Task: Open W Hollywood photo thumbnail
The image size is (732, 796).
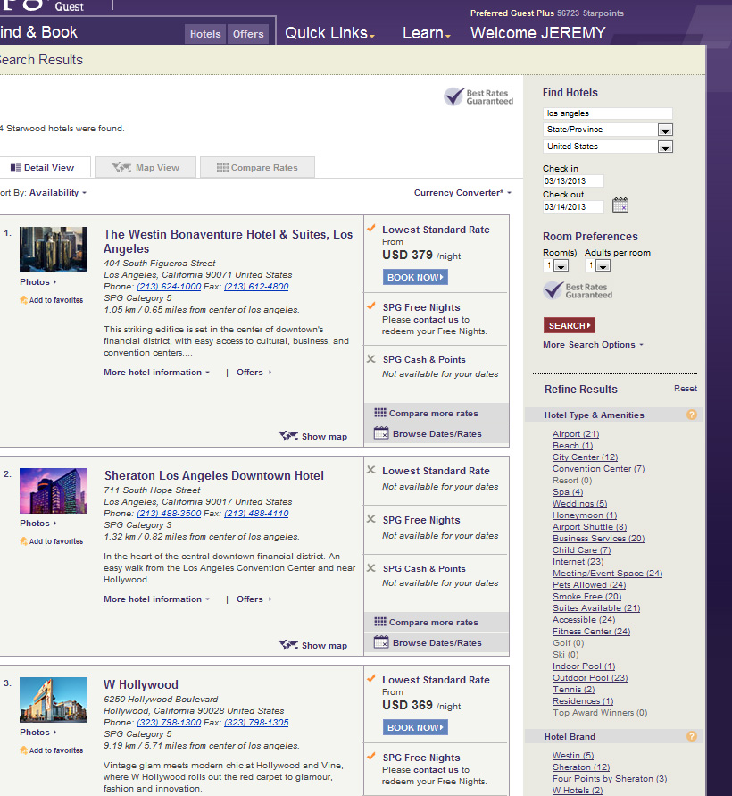Action: click(x=54, y=700)
